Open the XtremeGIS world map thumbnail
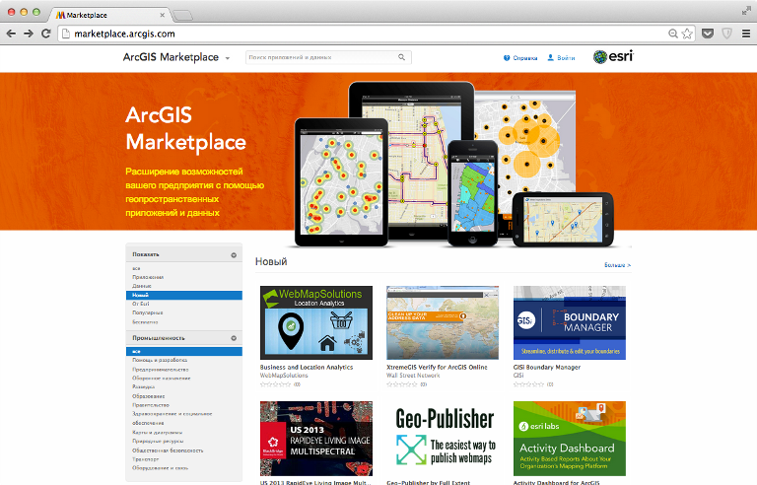 coord(443,322)
